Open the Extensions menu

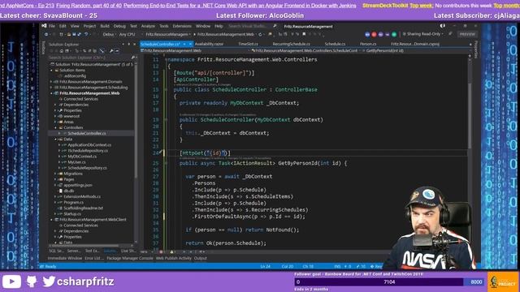182,26
